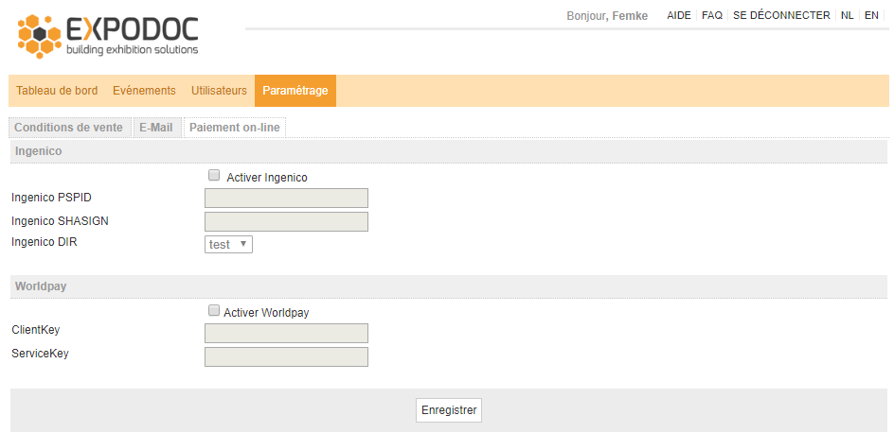Open the Utilisateurs menu item

(x=219, y=91)
